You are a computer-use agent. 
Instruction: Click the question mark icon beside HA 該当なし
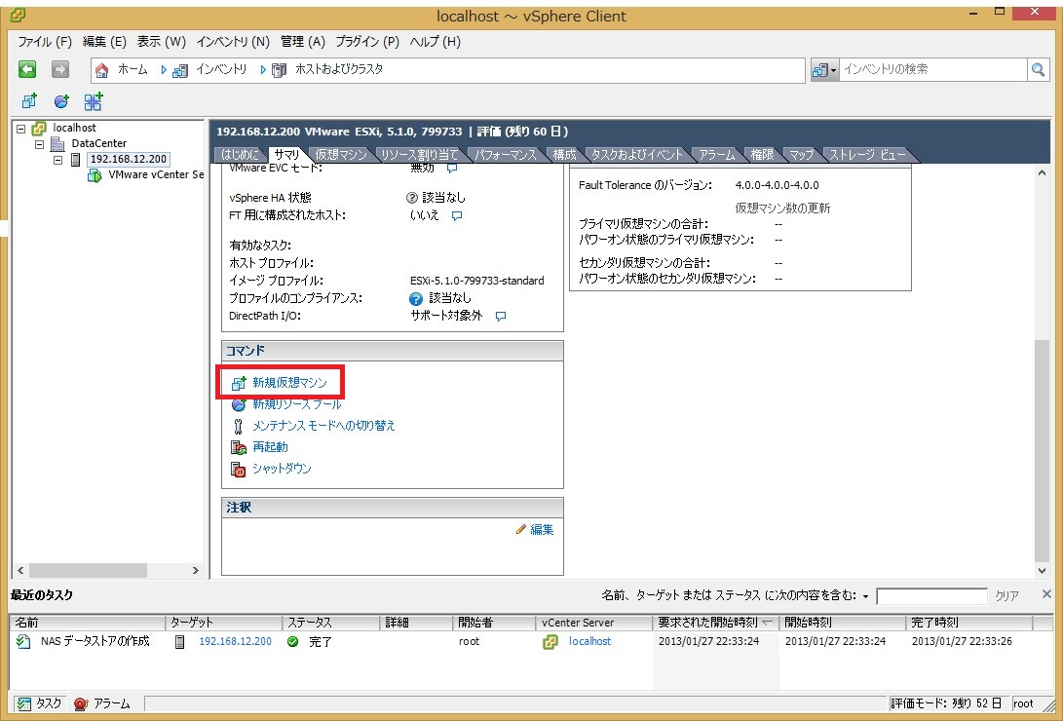click(411, 198)
